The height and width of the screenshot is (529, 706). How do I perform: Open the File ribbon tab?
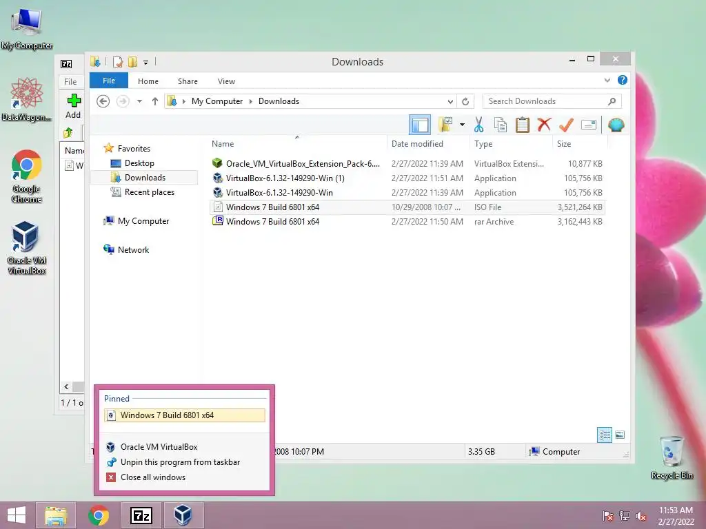point(108,81)
